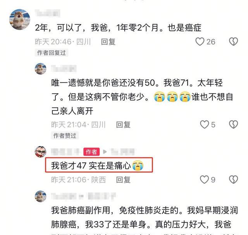Tap the 作者回复过 label
The height and width of the screenshot is (235, 248).
click(x=52, y=53)
